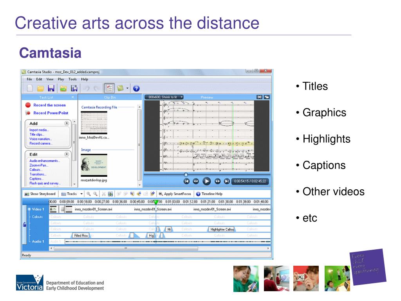The height and width of the screenshot is (301, 401).
Task: Click the Save As multi-floppy icon
Action: 74,88
